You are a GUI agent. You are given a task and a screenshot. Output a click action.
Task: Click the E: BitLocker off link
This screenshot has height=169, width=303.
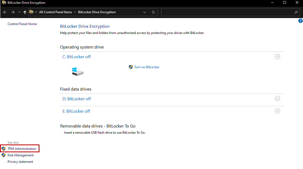pos(76,111)
